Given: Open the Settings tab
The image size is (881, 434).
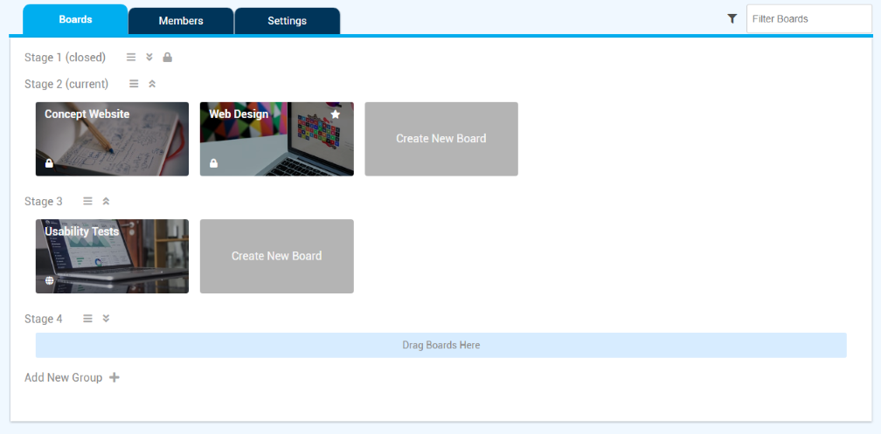Looking at the screenshot, I should (x=287, y=21).
